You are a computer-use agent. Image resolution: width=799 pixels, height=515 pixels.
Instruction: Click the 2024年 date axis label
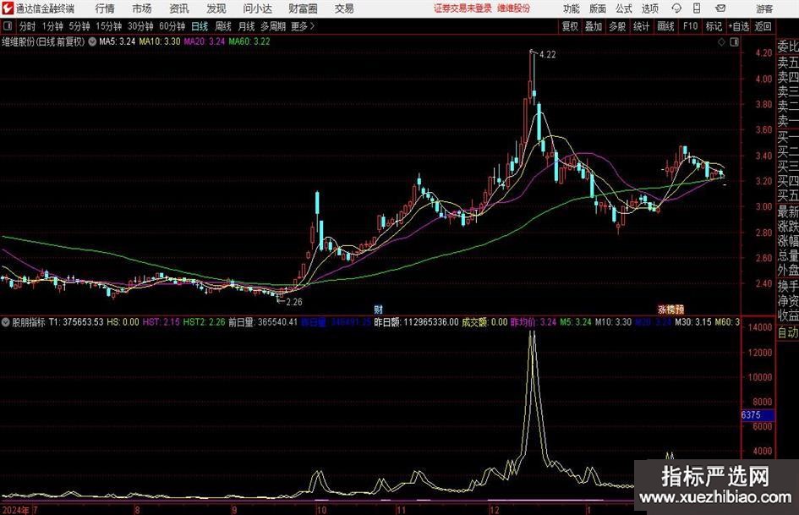click(15, 509)
